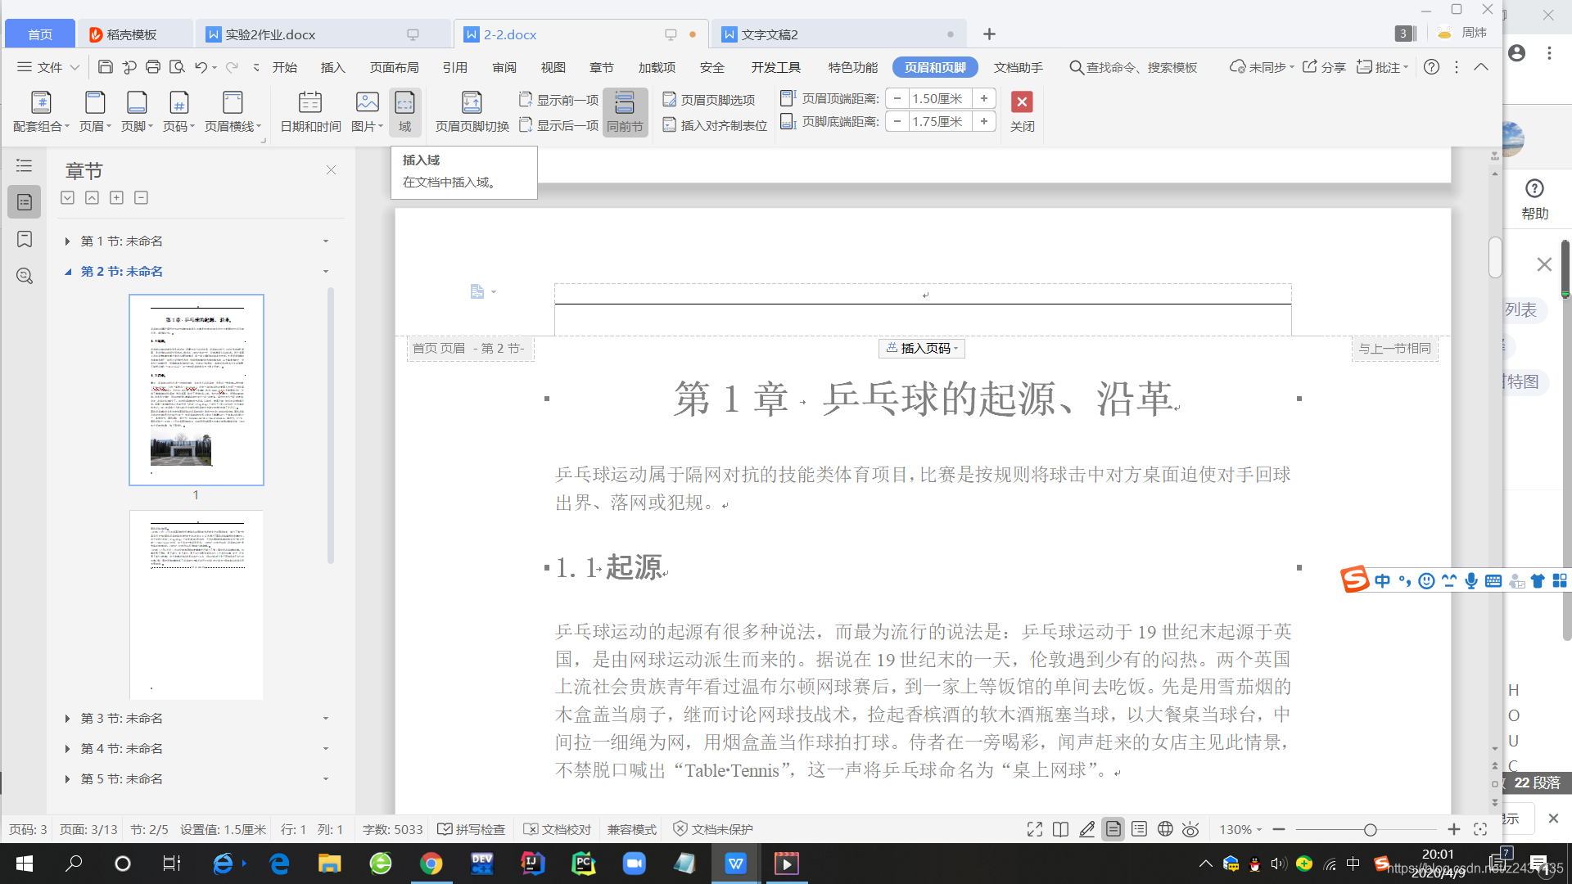Switch to web layout globe icon
This screenshot has width=1572, height=884.
tap(1165, 829)
